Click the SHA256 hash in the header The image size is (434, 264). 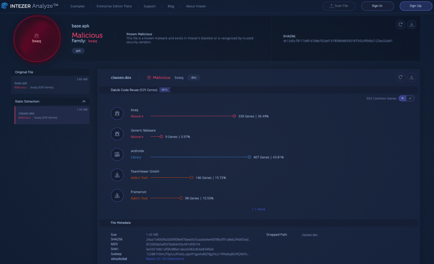coord(338,41)
